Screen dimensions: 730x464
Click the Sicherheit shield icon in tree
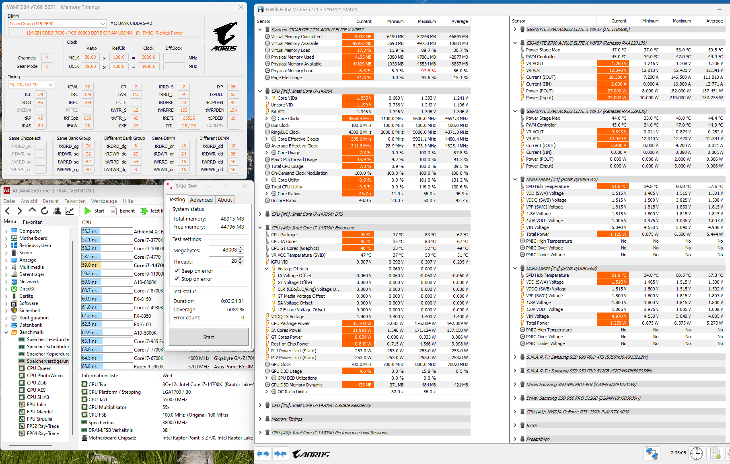coord(14,311)
